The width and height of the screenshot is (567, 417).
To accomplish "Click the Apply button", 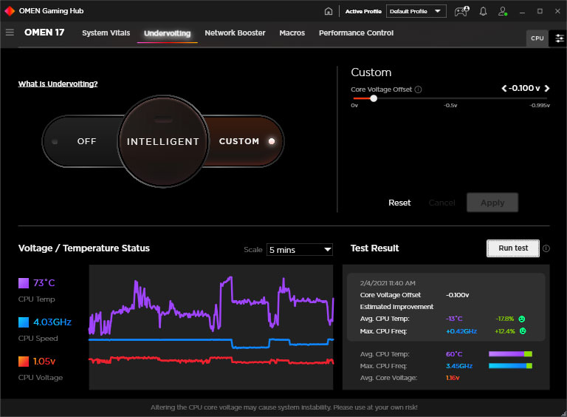I will pyautogui.click(x=492, y=203).
